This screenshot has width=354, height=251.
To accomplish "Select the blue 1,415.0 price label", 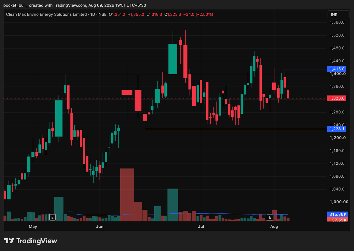I will pos(336,69).
